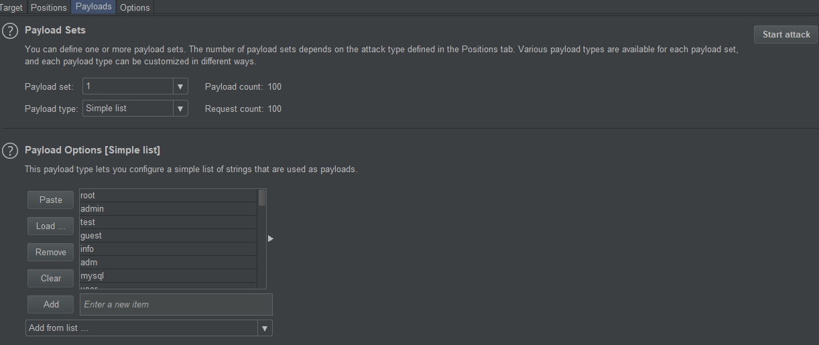Select the admin payload entry
Viewport: 819px width, 345px height.
point(168,209)
